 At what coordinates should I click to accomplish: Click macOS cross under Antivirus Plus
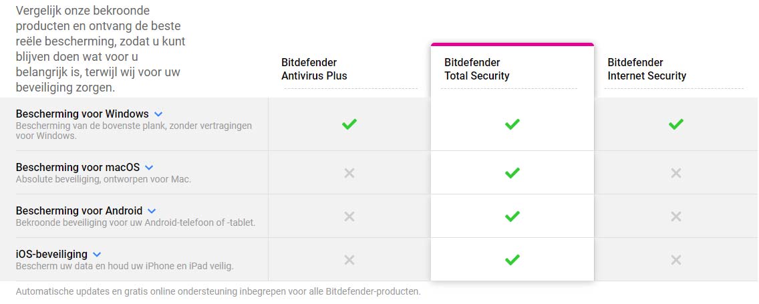[x=349, y=173]
